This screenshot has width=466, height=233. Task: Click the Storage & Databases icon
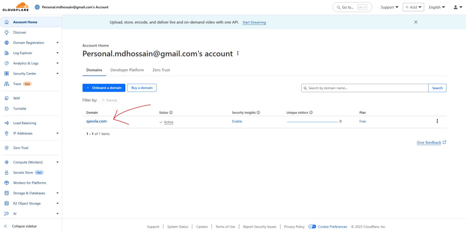[x=7, y=193]
